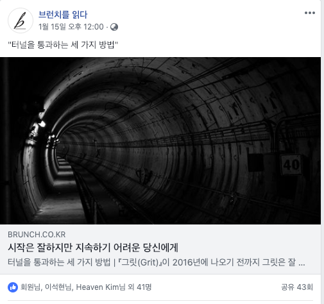Visit the 브런치를 읽다 page name link

pos(63,15)
